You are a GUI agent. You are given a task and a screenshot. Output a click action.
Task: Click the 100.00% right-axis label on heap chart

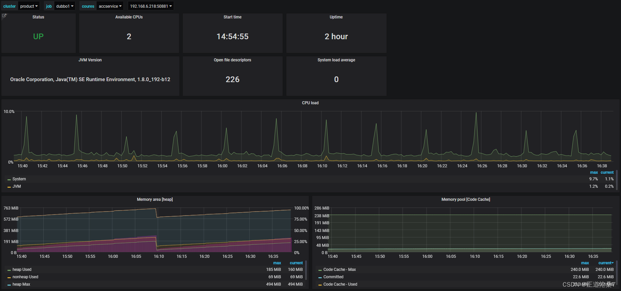pos(301,208)
